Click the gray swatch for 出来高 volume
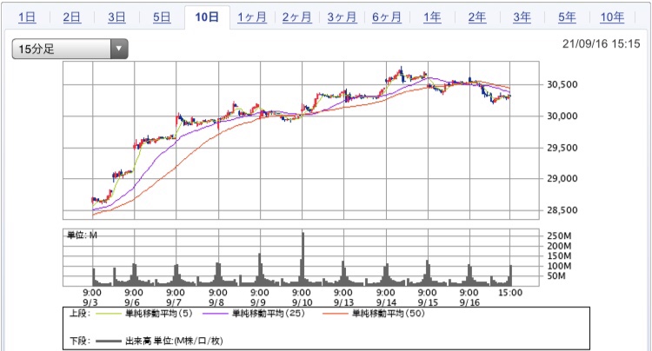This screenshot has height=351, width=652. (109, 341)
